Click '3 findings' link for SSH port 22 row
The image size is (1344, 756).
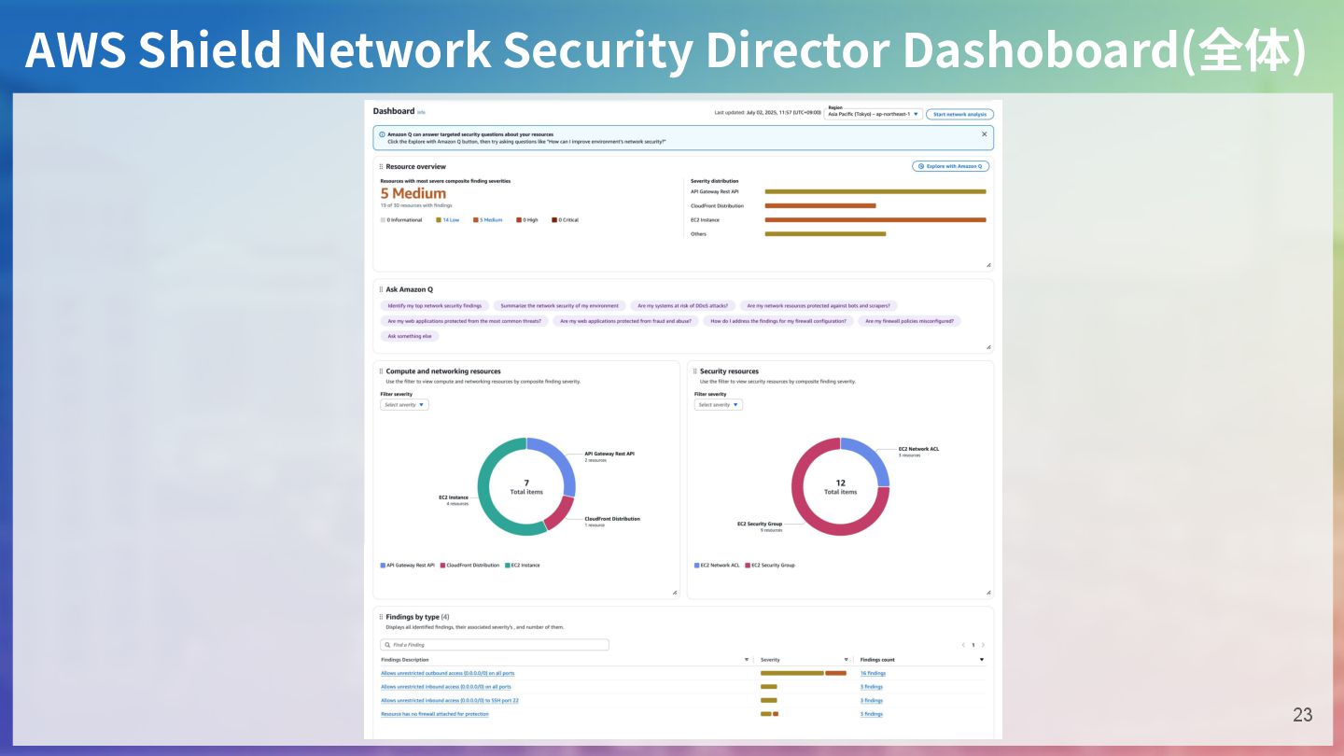click(872, 700)
